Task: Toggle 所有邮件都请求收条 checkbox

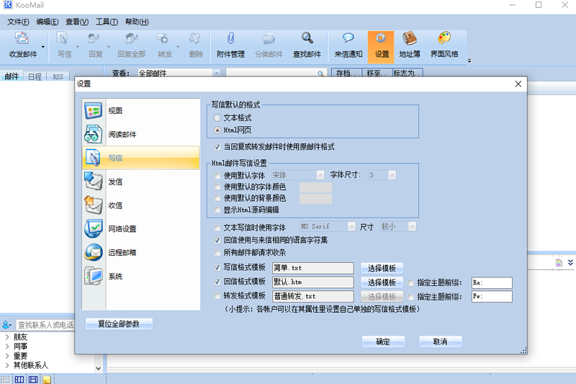Action: 217,253
